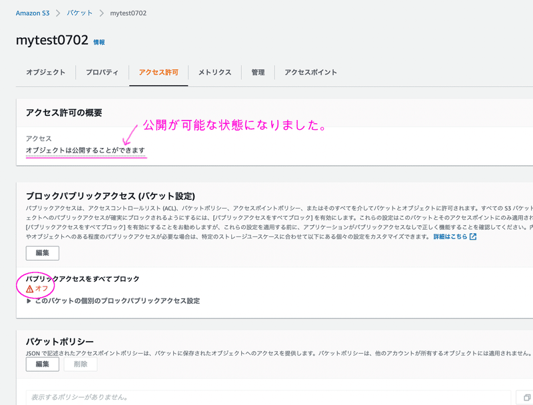The image size is (533, 405).
Task: Click the warning triangle icon next to オフ
Action: pos(30,289)
